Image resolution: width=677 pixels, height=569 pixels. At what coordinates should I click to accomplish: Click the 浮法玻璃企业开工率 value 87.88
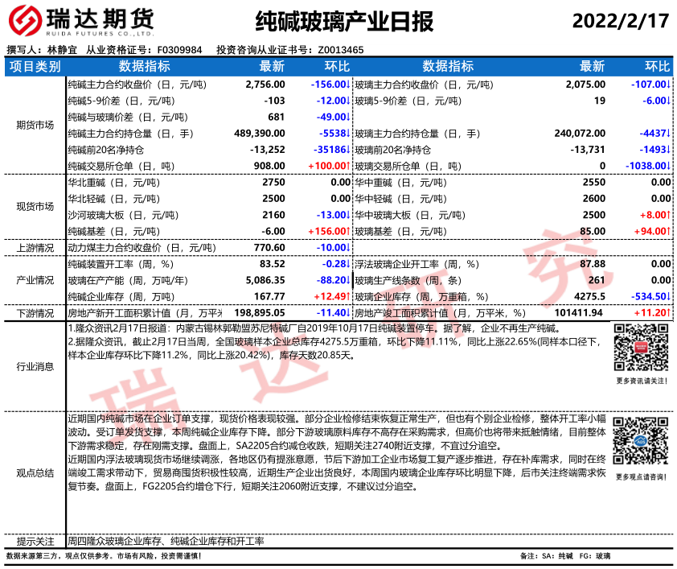pos(592,264)
